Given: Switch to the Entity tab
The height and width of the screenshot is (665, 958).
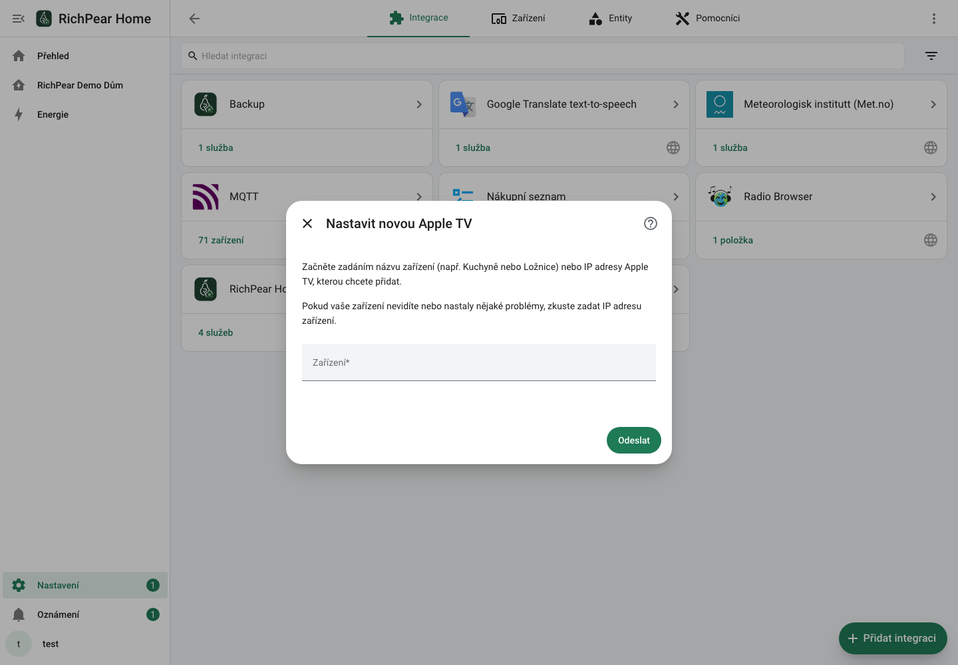Looking at the screenshot, I should (x=610, y=19).
